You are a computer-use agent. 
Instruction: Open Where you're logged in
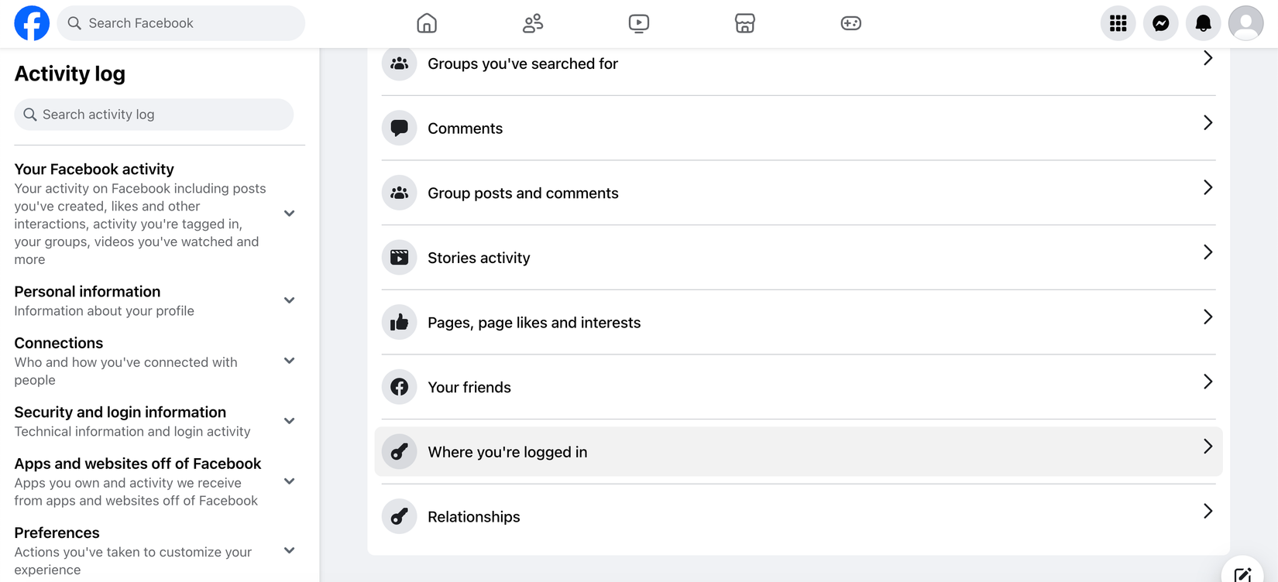click(x=798, y=452)
